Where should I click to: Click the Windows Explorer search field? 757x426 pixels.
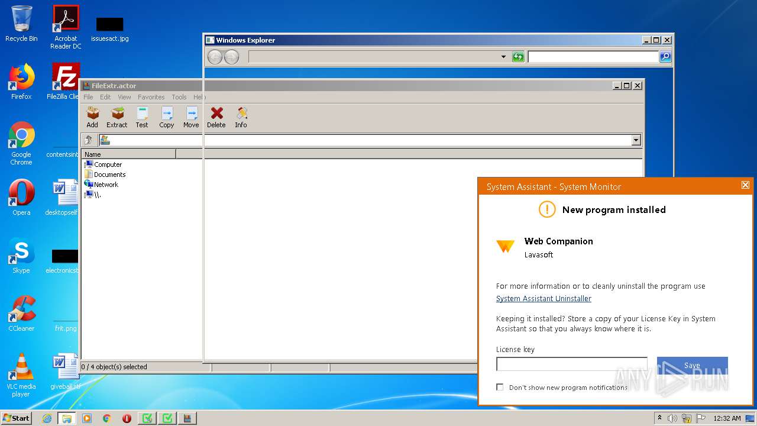coord(593,57)
